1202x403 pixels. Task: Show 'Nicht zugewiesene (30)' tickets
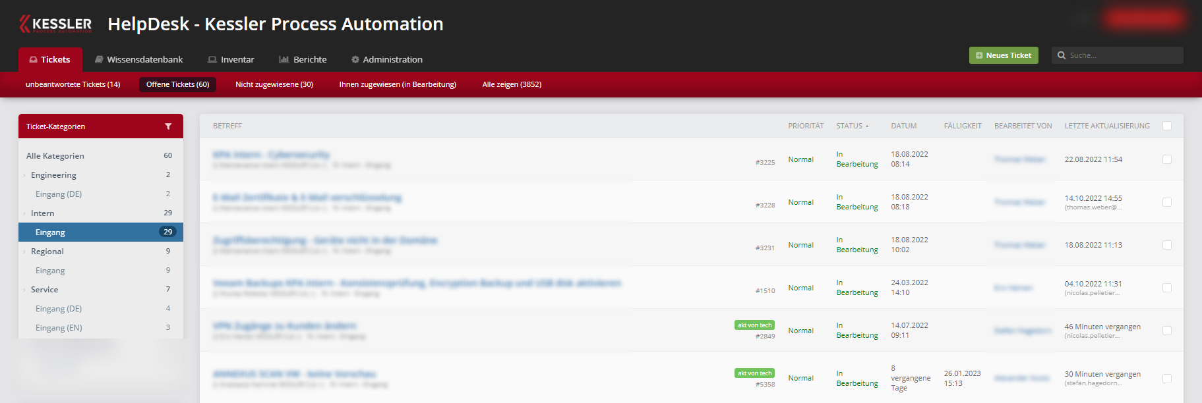(x=274, y=84)
